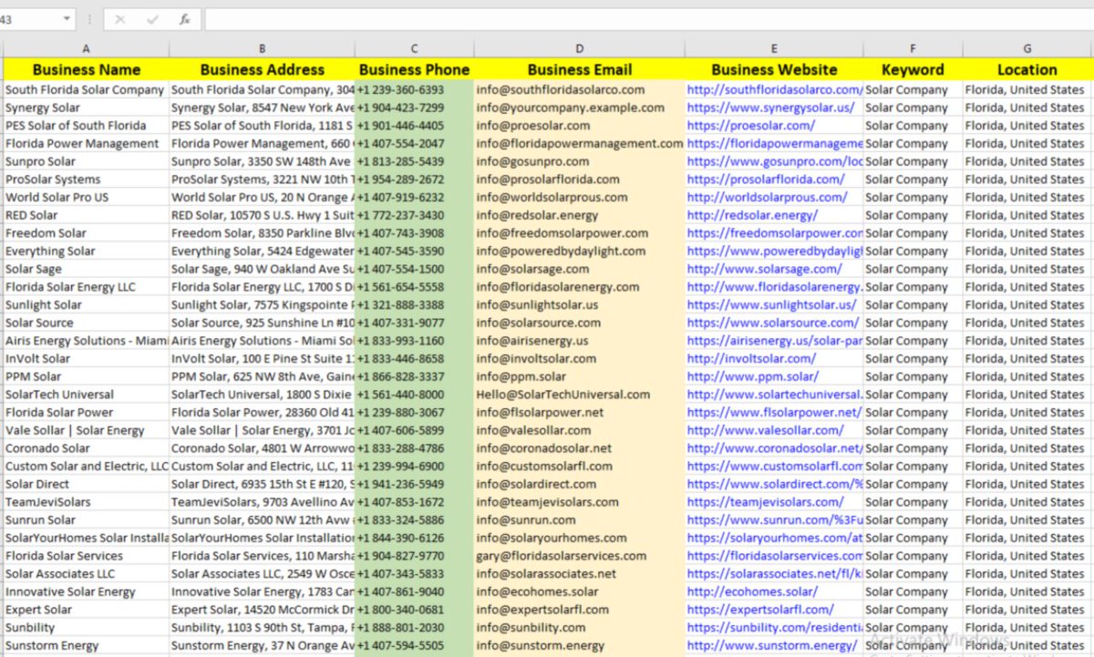The height and width of the screenshot is (657, 1094).
Task: Select the Keyword header cell
Action: coord(913,70)
